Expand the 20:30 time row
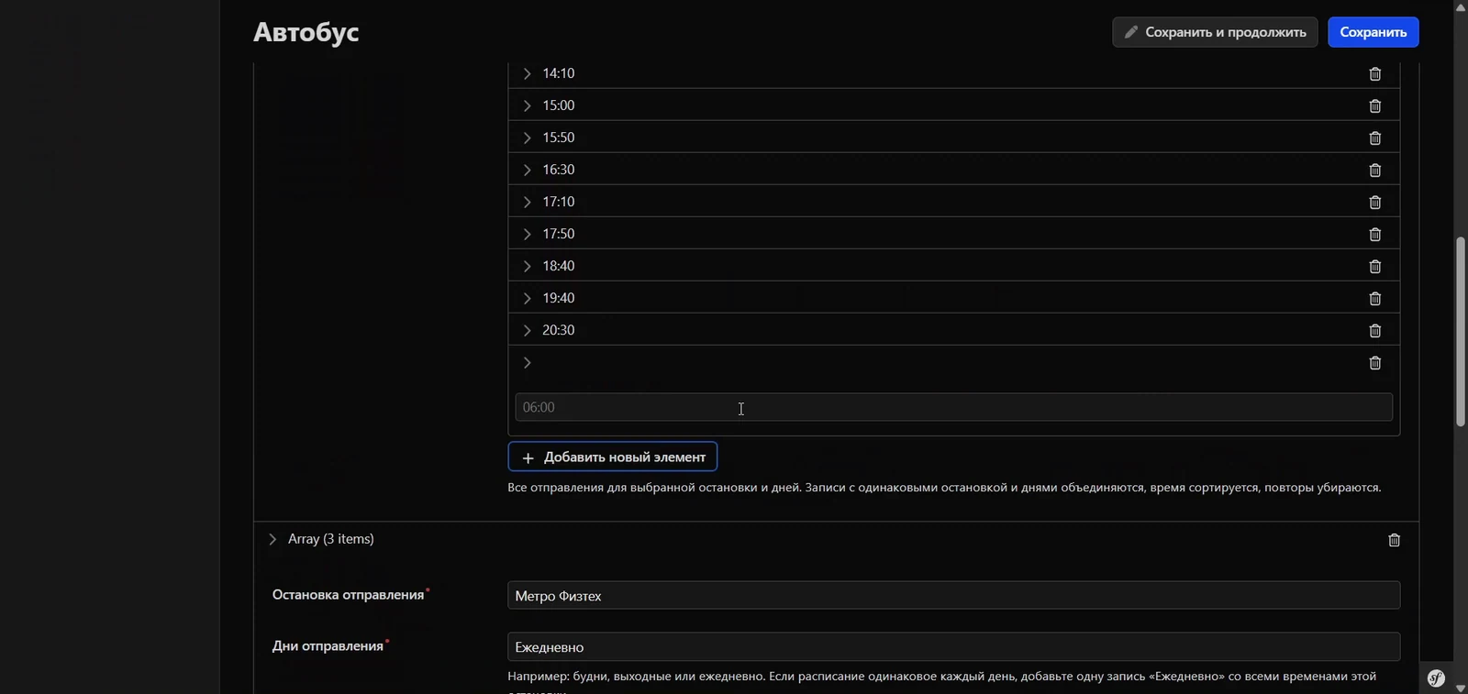Screen dimensions: 1468x694 527,330
